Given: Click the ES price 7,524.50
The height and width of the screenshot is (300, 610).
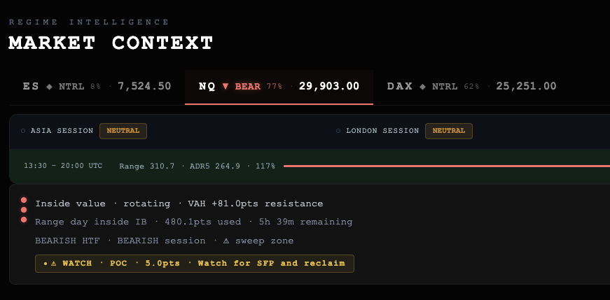Looking at the screenshot, I should tap(144, 86).
